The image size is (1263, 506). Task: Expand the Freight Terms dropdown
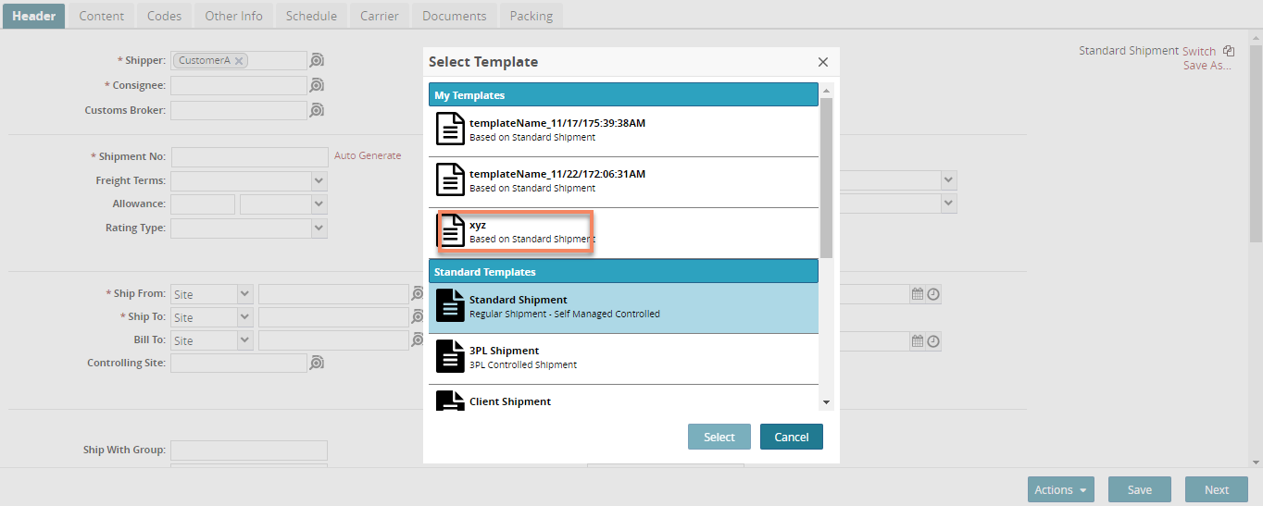click(x=319, y=180)
